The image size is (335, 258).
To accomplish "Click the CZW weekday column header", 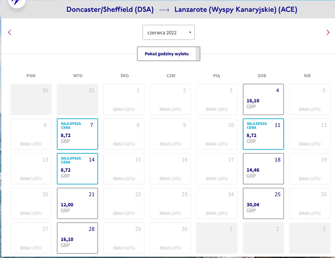I will pos(171,76).
